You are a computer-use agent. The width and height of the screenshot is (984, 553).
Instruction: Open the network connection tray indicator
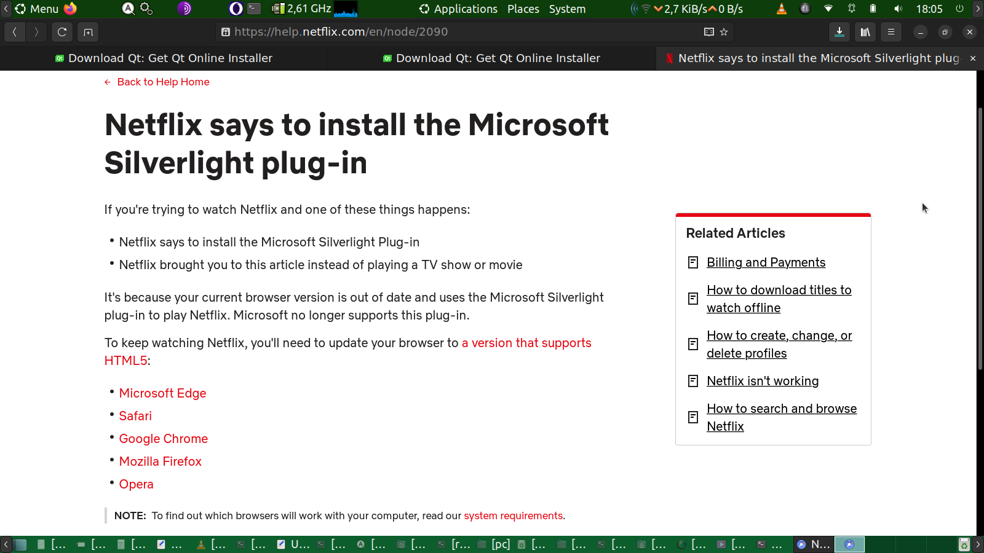[828, 9]
